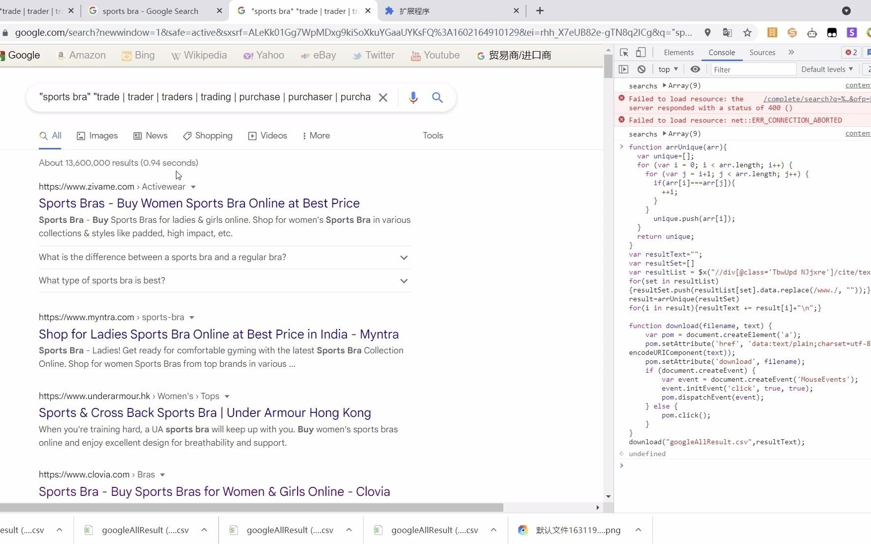Screen dimensions: 871x544
Task: Open the orange bookmark-book extension icon
Action: tap(772, 33)
